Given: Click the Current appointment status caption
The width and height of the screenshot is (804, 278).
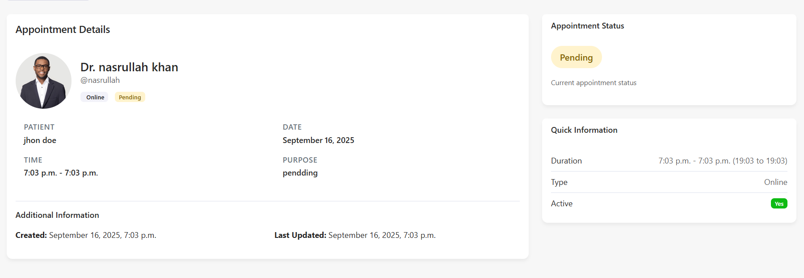Looking at the screenshot, I should pos(594,83).
